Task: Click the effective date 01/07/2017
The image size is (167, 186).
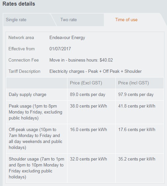Action: 60,49
